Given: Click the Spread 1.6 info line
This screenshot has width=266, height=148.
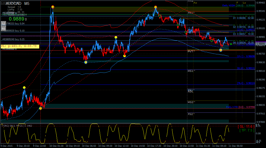Looking at the screenshot, I should 14,7.
